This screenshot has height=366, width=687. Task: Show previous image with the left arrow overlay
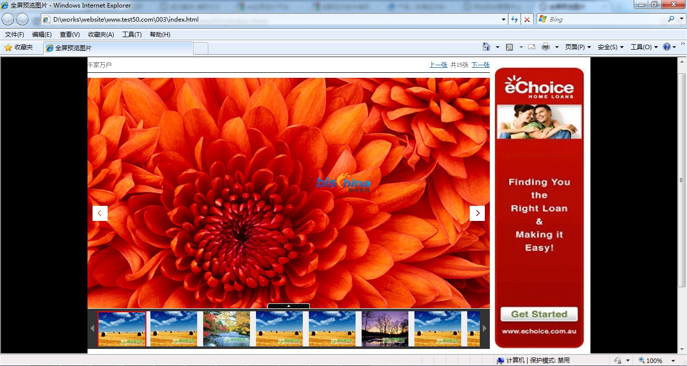(100, 213)
